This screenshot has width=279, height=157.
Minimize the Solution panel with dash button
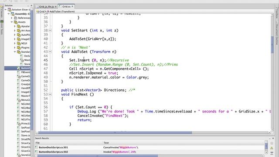coord(28,6)
